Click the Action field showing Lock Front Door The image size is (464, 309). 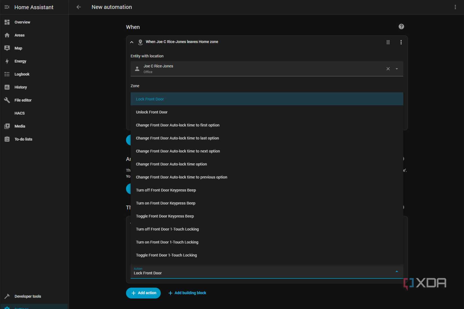pos(267,271)
